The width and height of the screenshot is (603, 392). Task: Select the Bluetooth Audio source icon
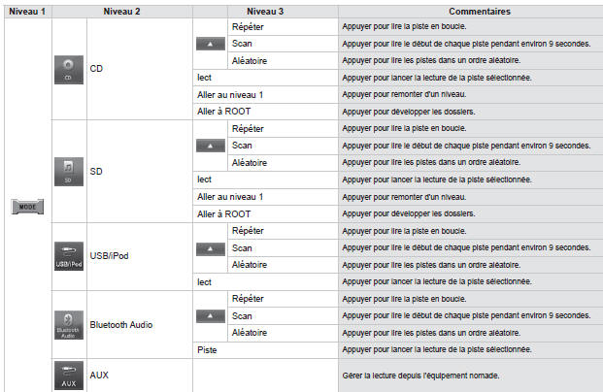pyautogui.click(x=68, y=325)
